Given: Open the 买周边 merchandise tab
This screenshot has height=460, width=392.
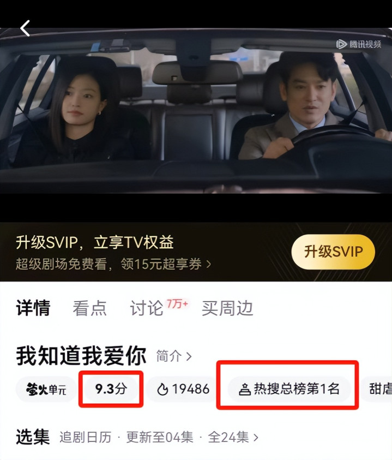Looking at the screenshot, I should (227, 308).
